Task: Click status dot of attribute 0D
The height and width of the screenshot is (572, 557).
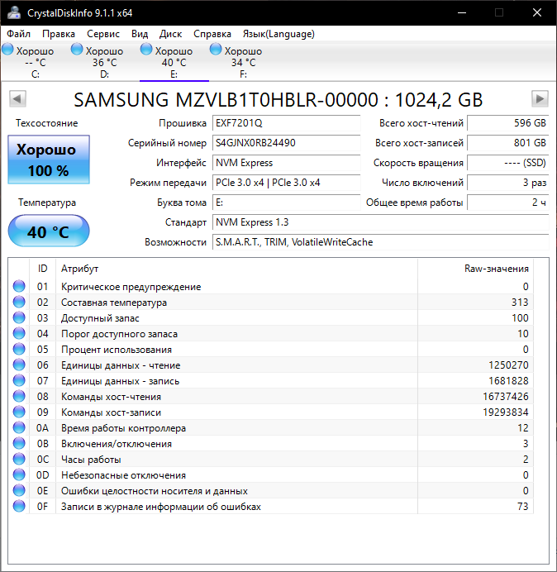Action: coord(19,474)
